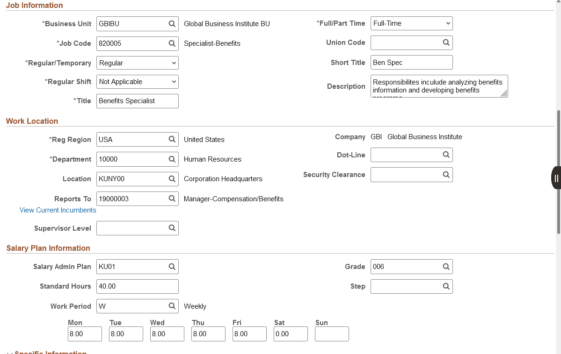
Task: Open the Job Code lookup search
Action: pos(172,43)
